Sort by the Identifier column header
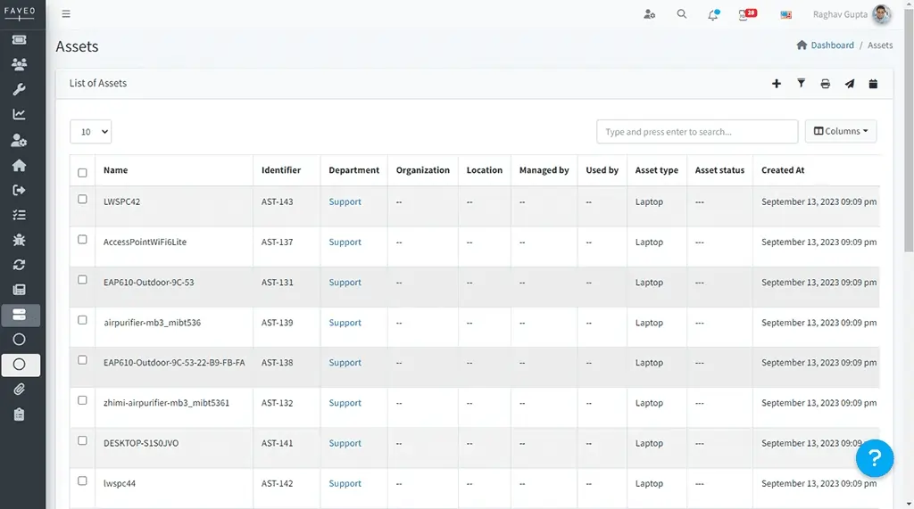The image size is (914, 509). (x=281, y=170)
